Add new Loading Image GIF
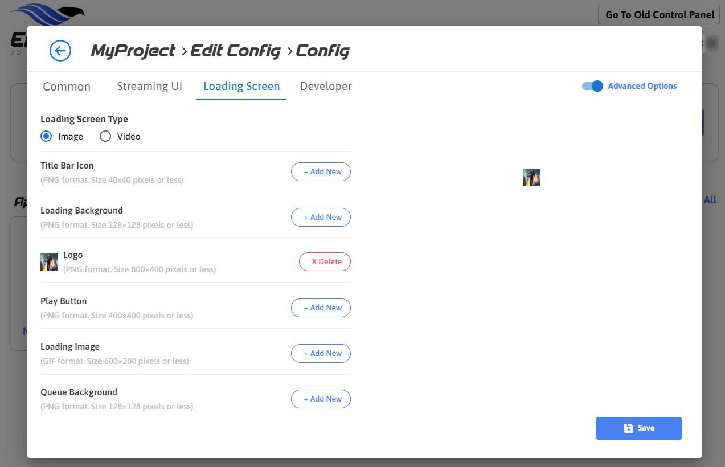 321,354
